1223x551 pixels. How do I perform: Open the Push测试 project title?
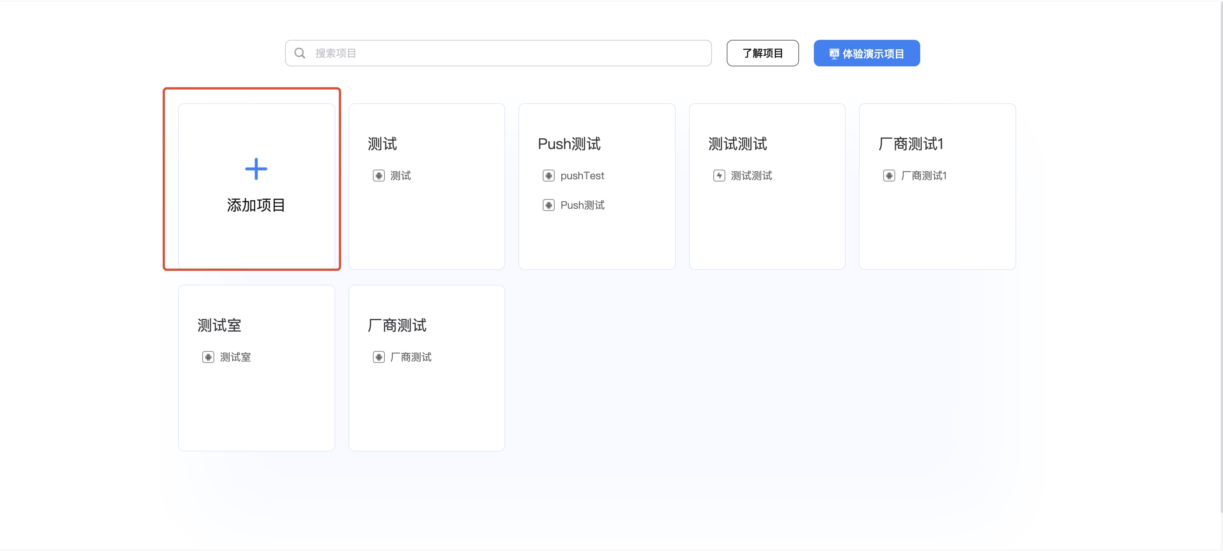(x=569, y=144)
